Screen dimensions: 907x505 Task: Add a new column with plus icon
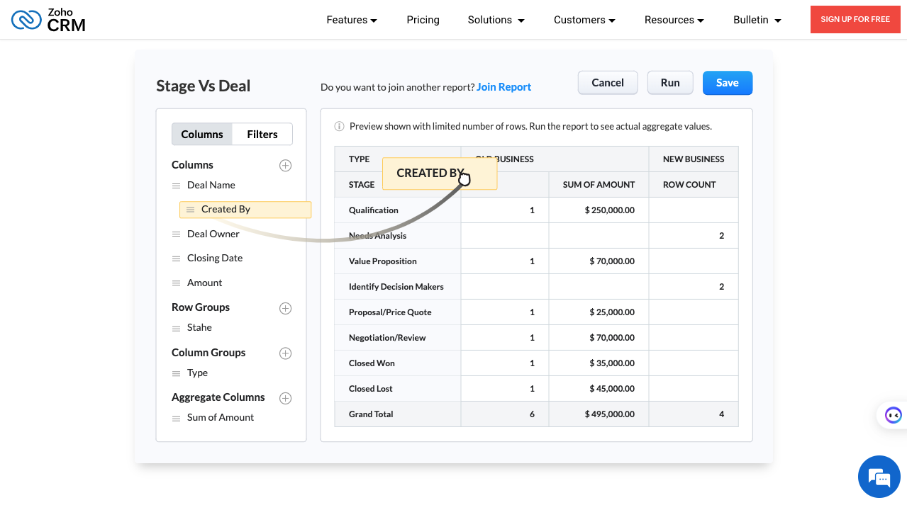click(x=285, y=166)
